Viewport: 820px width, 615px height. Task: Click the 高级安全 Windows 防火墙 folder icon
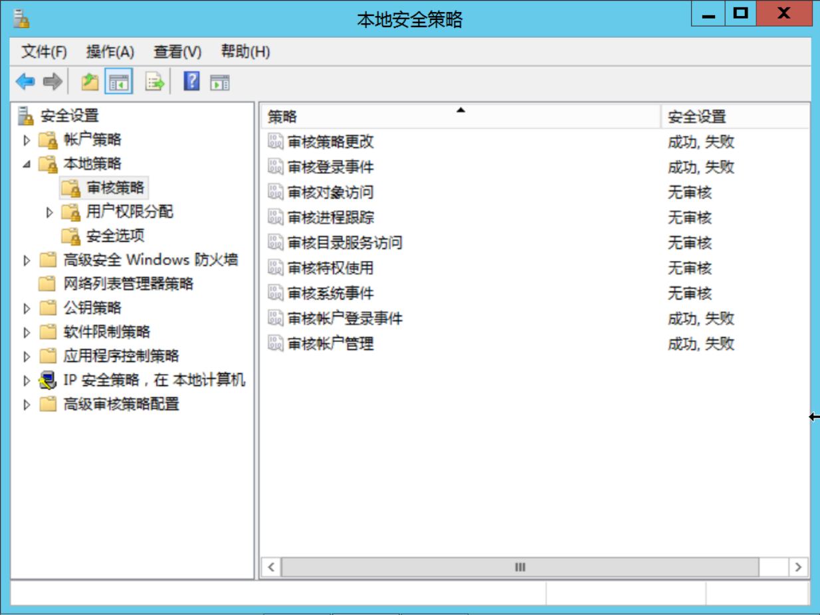pyautogui.click(x=48, y=260)
